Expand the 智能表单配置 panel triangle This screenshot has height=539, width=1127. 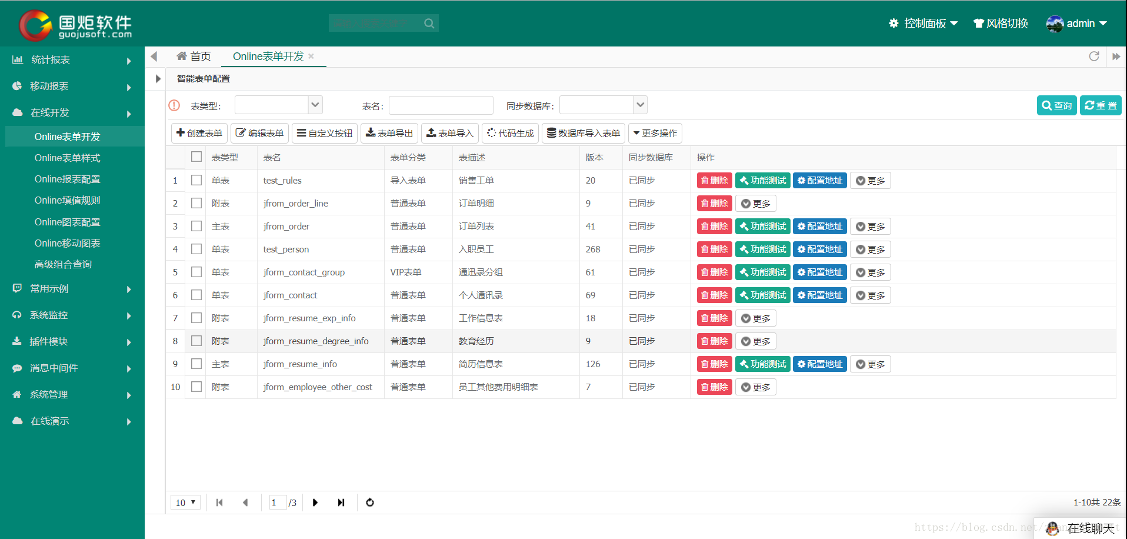[158, 79]
